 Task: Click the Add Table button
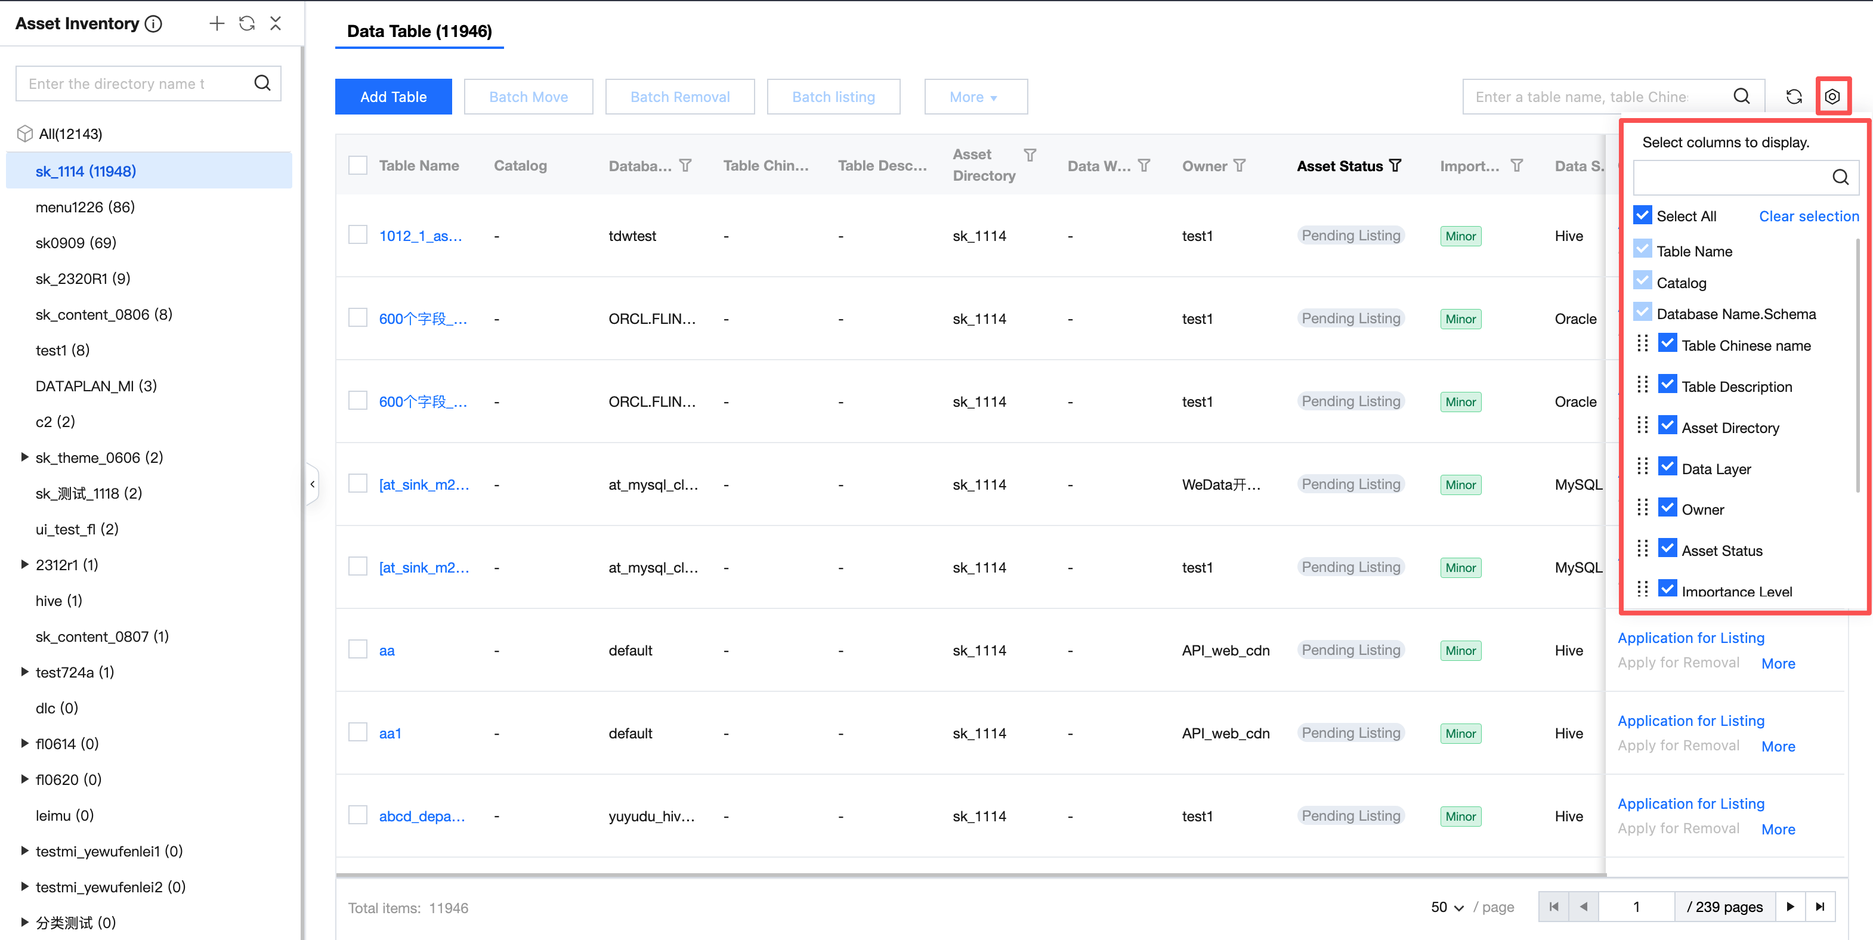(x=393, y=97)
